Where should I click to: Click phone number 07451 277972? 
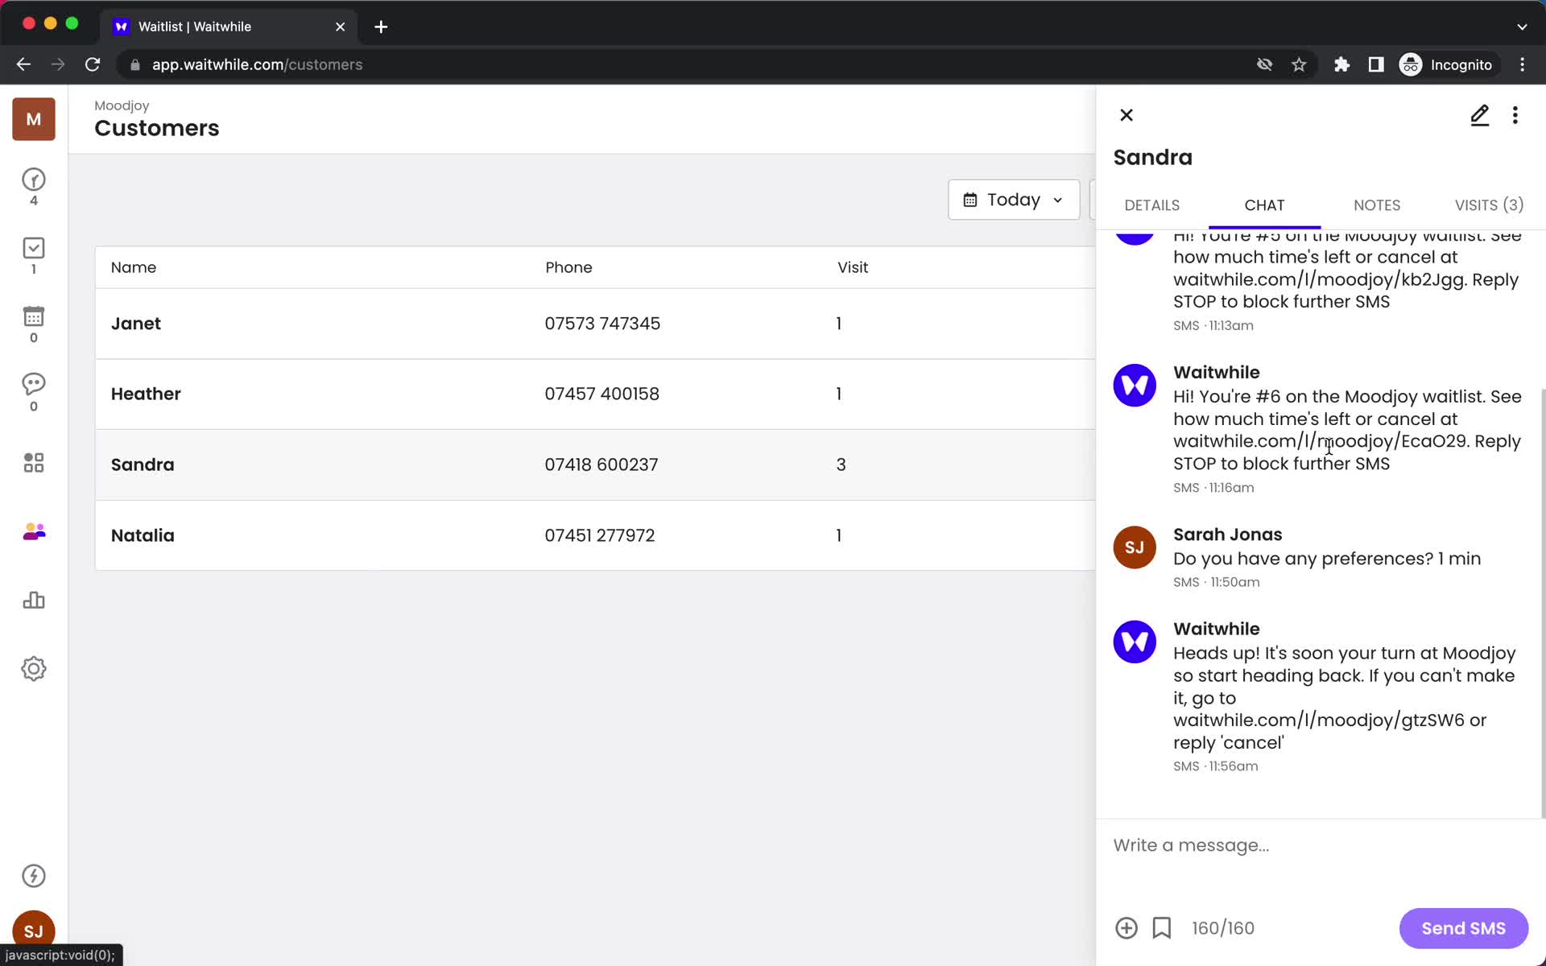[600, 535]
